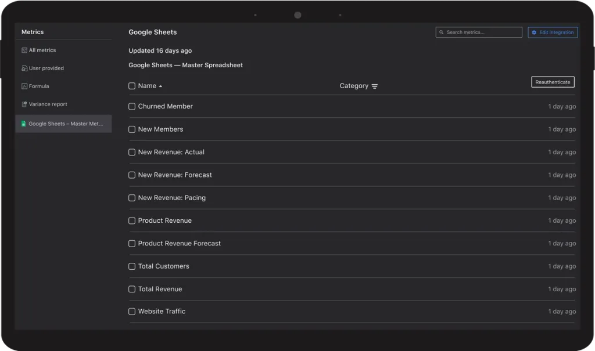Click the search magnifier icon
595x351 pixels.
(x=442, y=32)
